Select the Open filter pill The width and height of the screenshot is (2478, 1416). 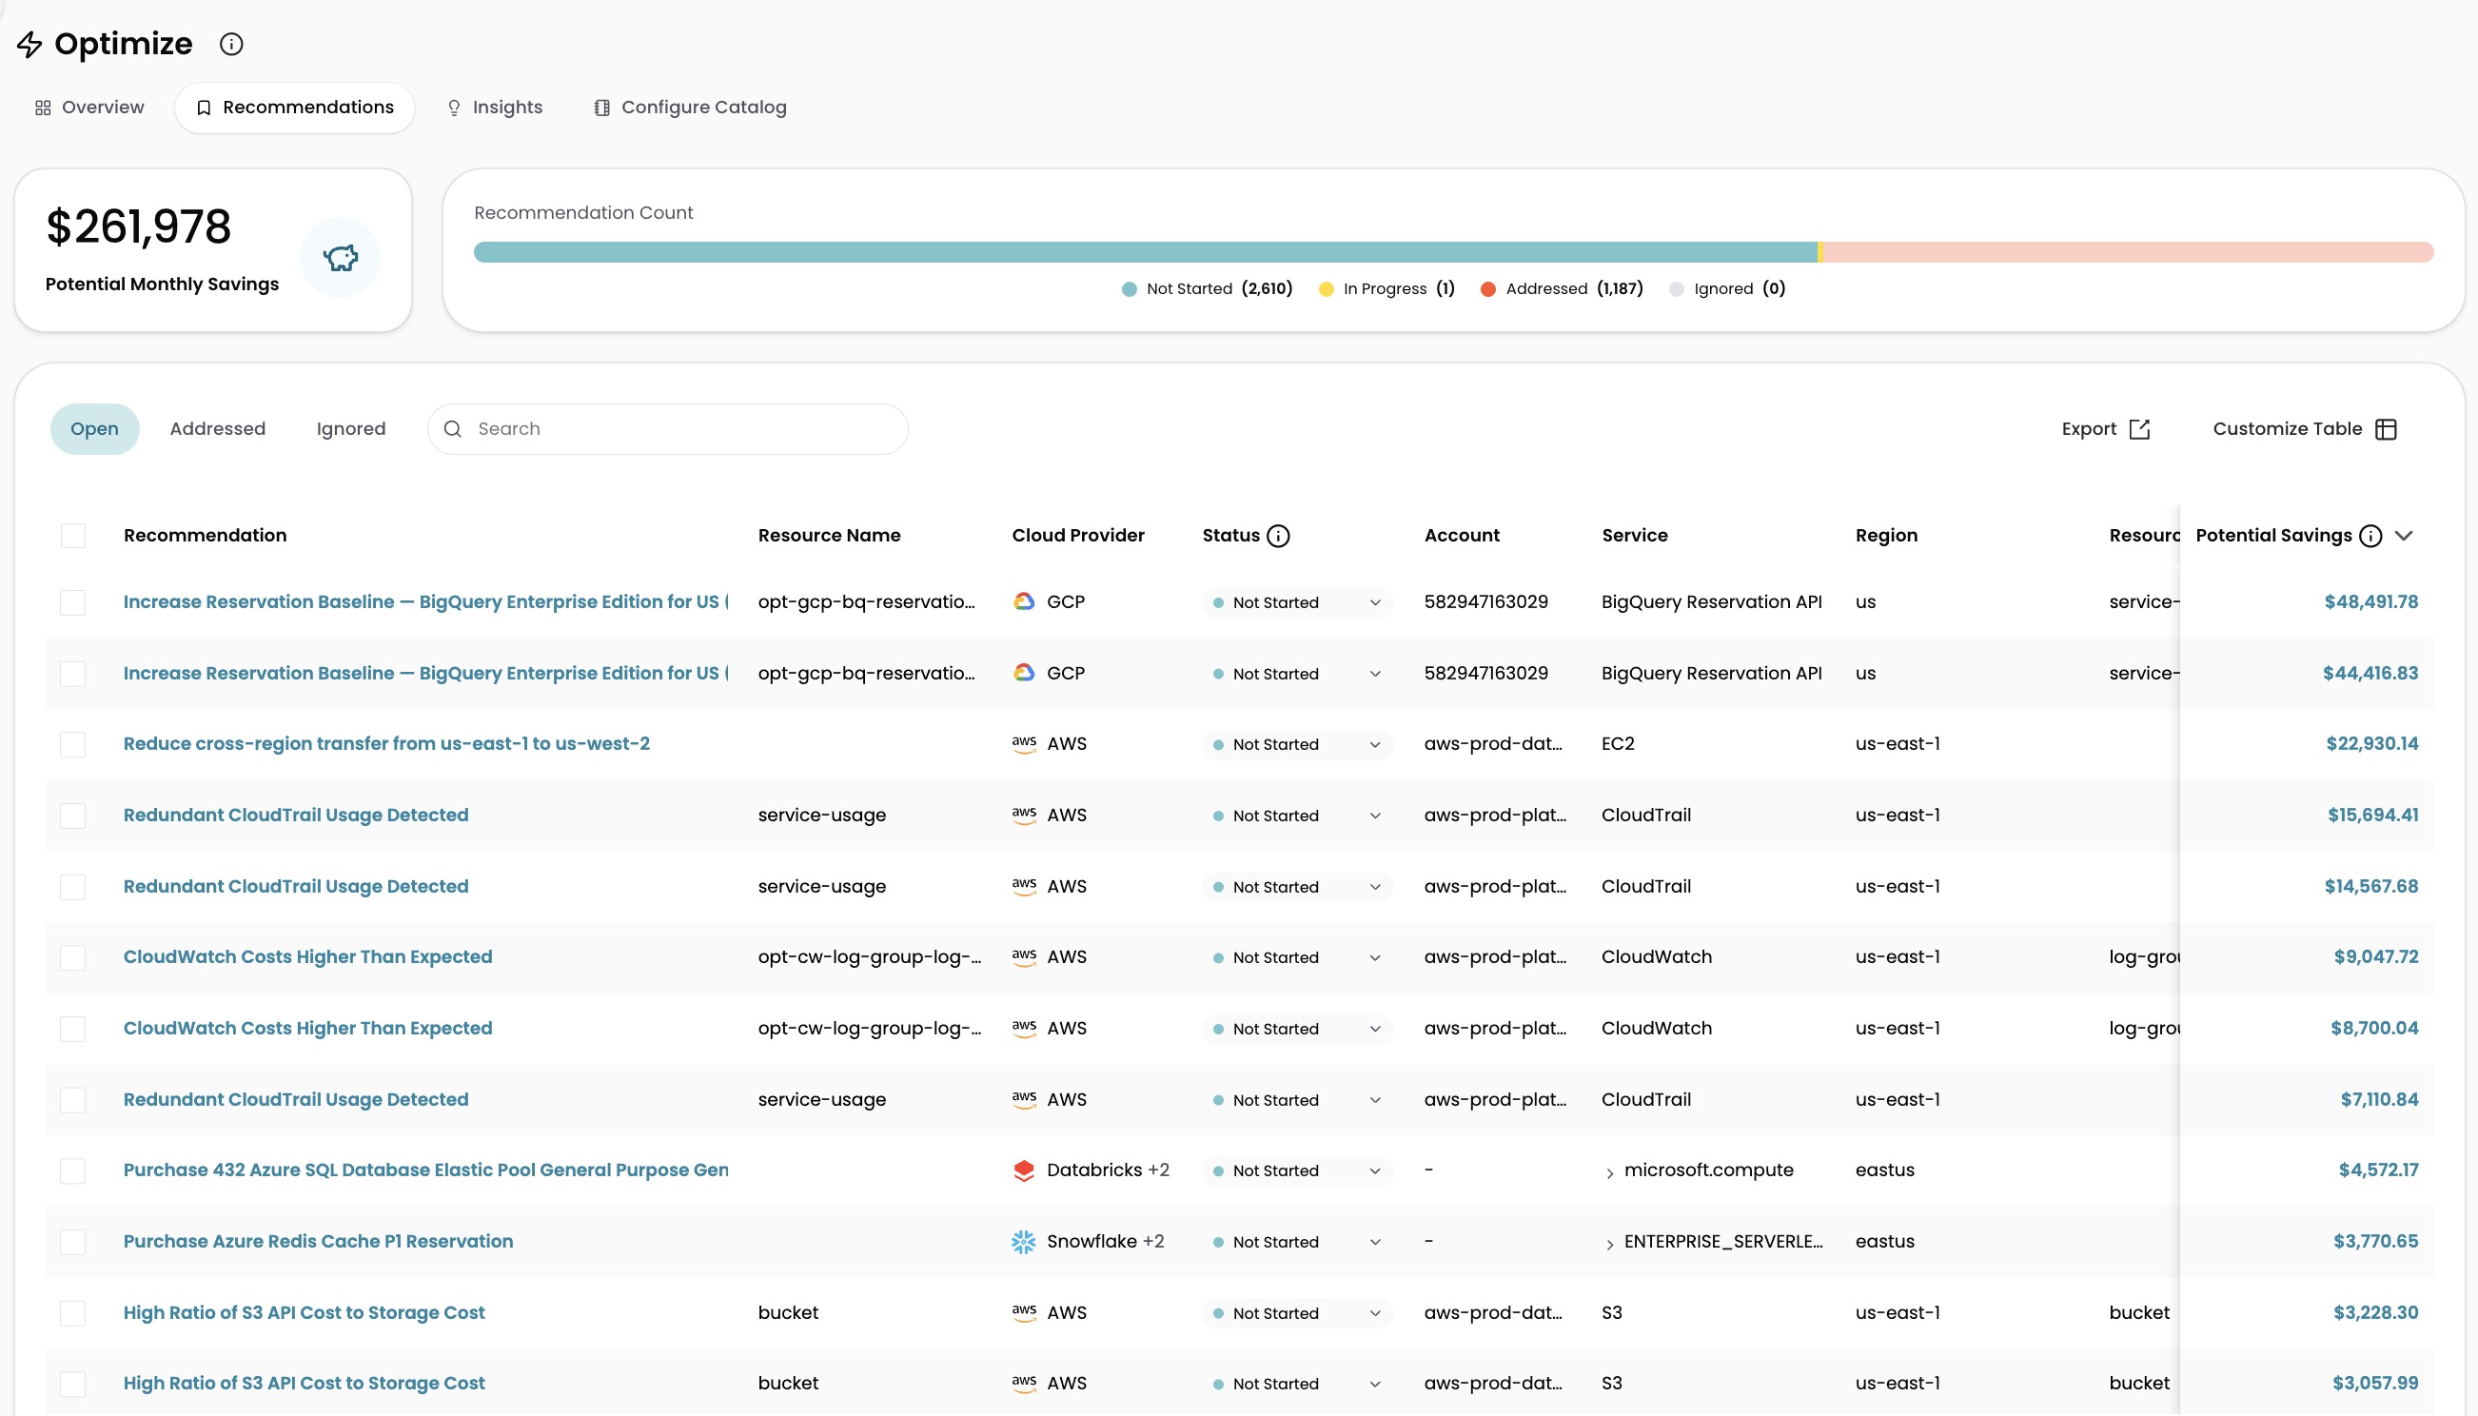coord(94,429)
